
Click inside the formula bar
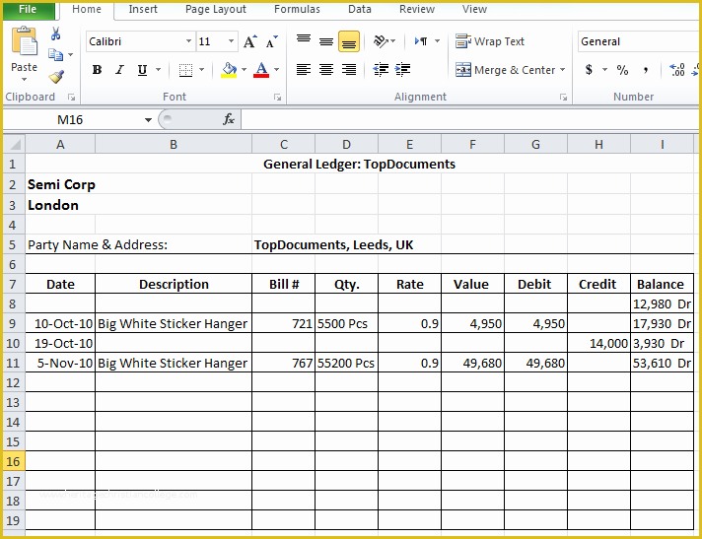[x=470, y=119]
